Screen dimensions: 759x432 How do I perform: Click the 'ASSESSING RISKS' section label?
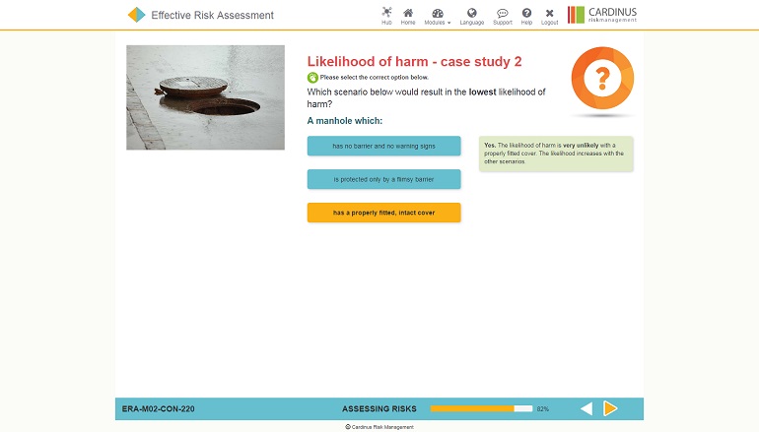[x=379, y=408]
